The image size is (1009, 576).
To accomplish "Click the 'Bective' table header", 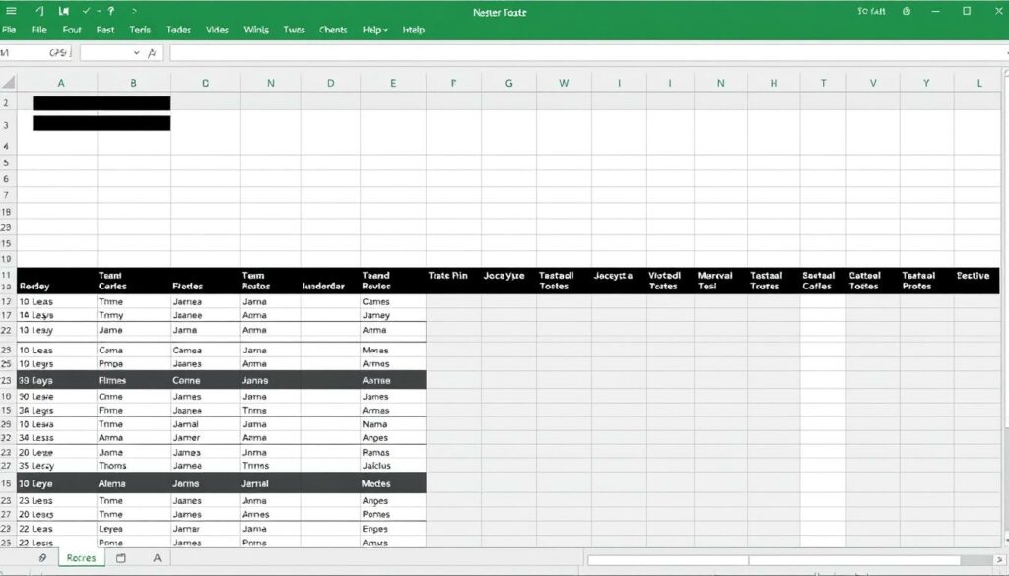I will tap(973, 275).
